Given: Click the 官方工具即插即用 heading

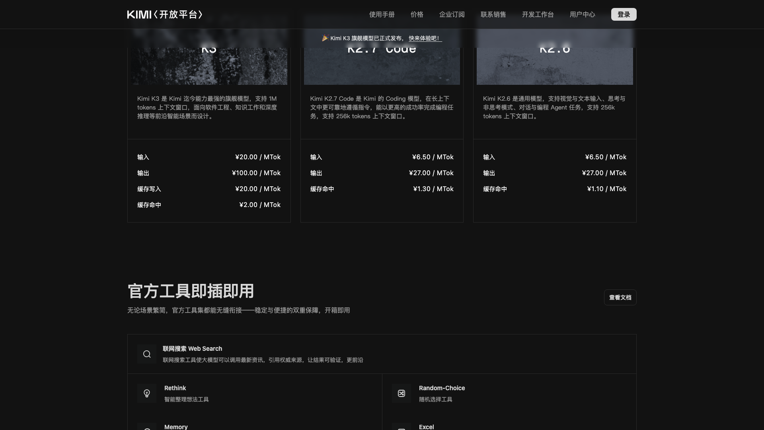Looking at the screenshot, I should point(191,291).
